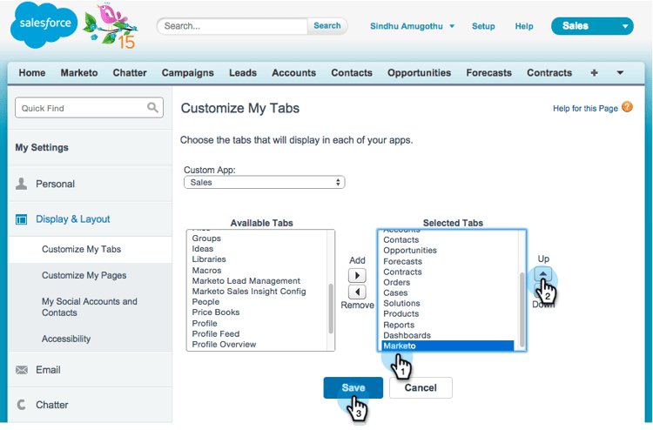Open Customize My Tabs sidebar item
This screenshot has height=430, width=653.
coord(81,249)
